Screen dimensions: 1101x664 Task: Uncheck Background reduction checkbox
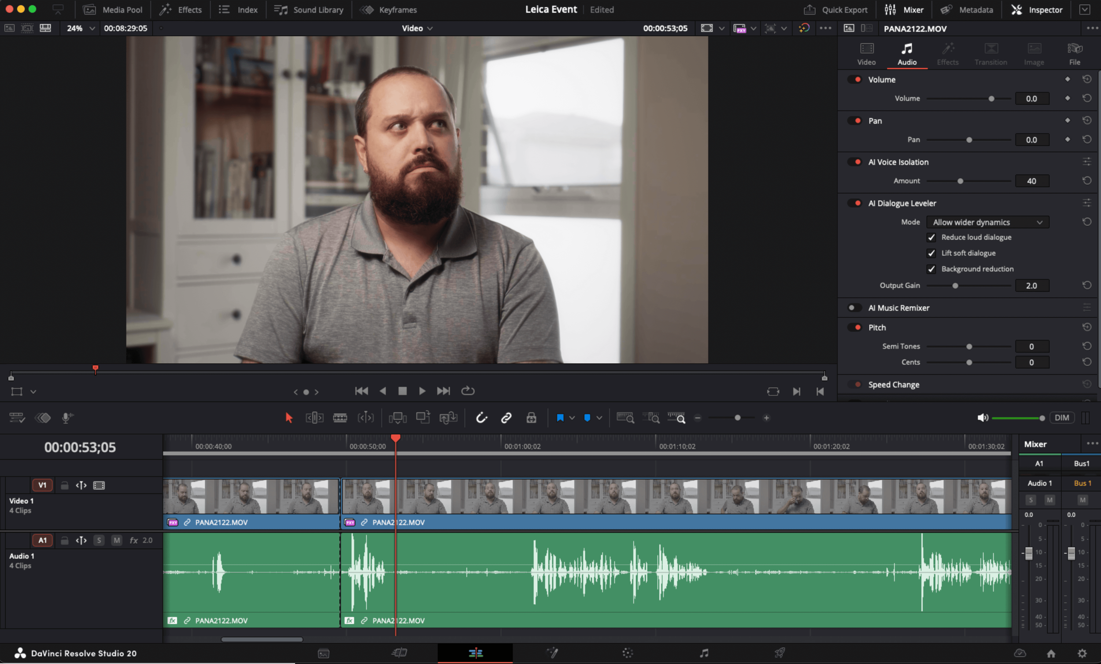click(931, 269)
